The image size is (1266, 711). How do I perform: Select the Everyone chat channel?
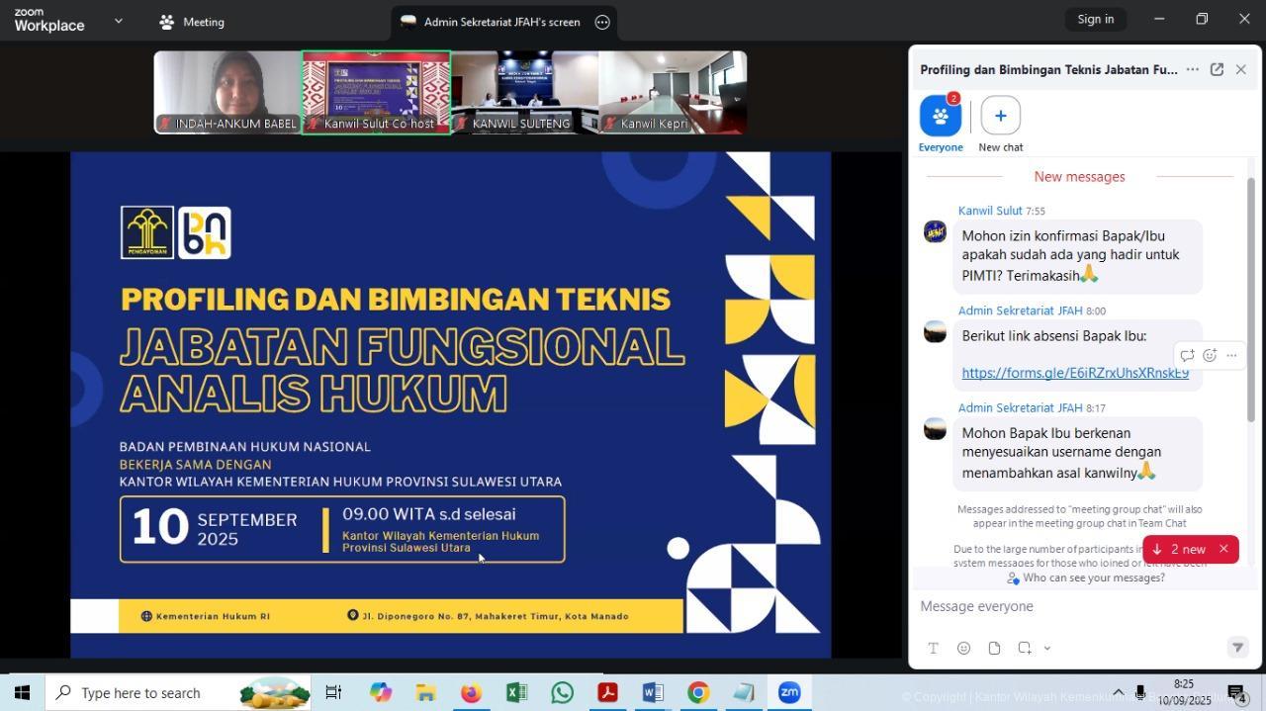tap(941, 117)
